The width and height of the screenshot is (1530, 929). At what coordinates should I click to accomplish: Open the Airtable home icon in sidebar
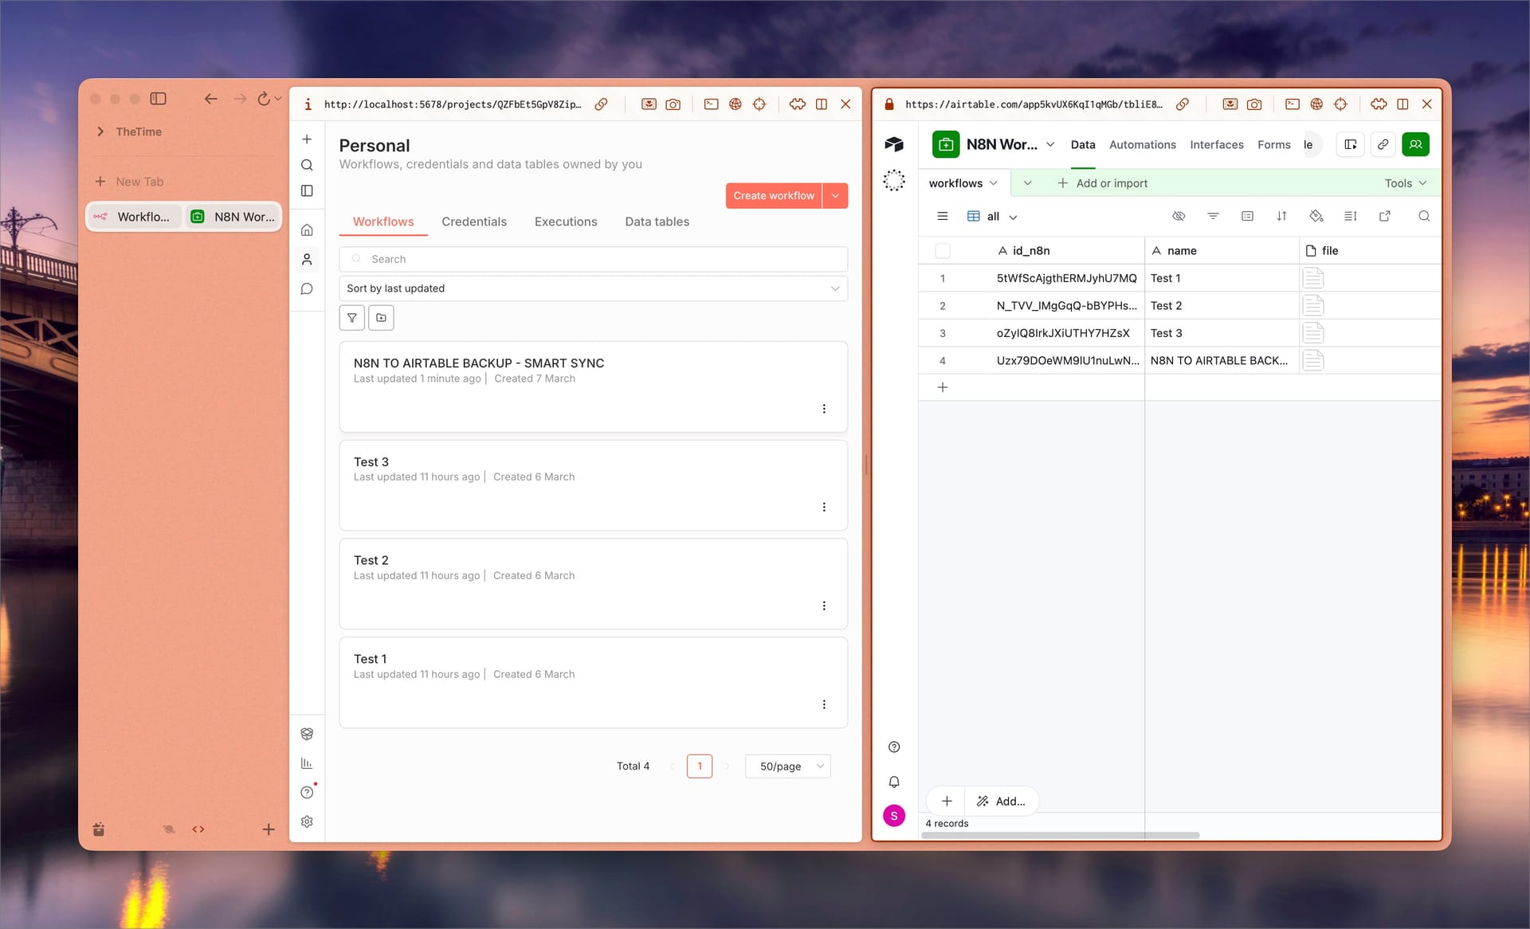(894, 144)
